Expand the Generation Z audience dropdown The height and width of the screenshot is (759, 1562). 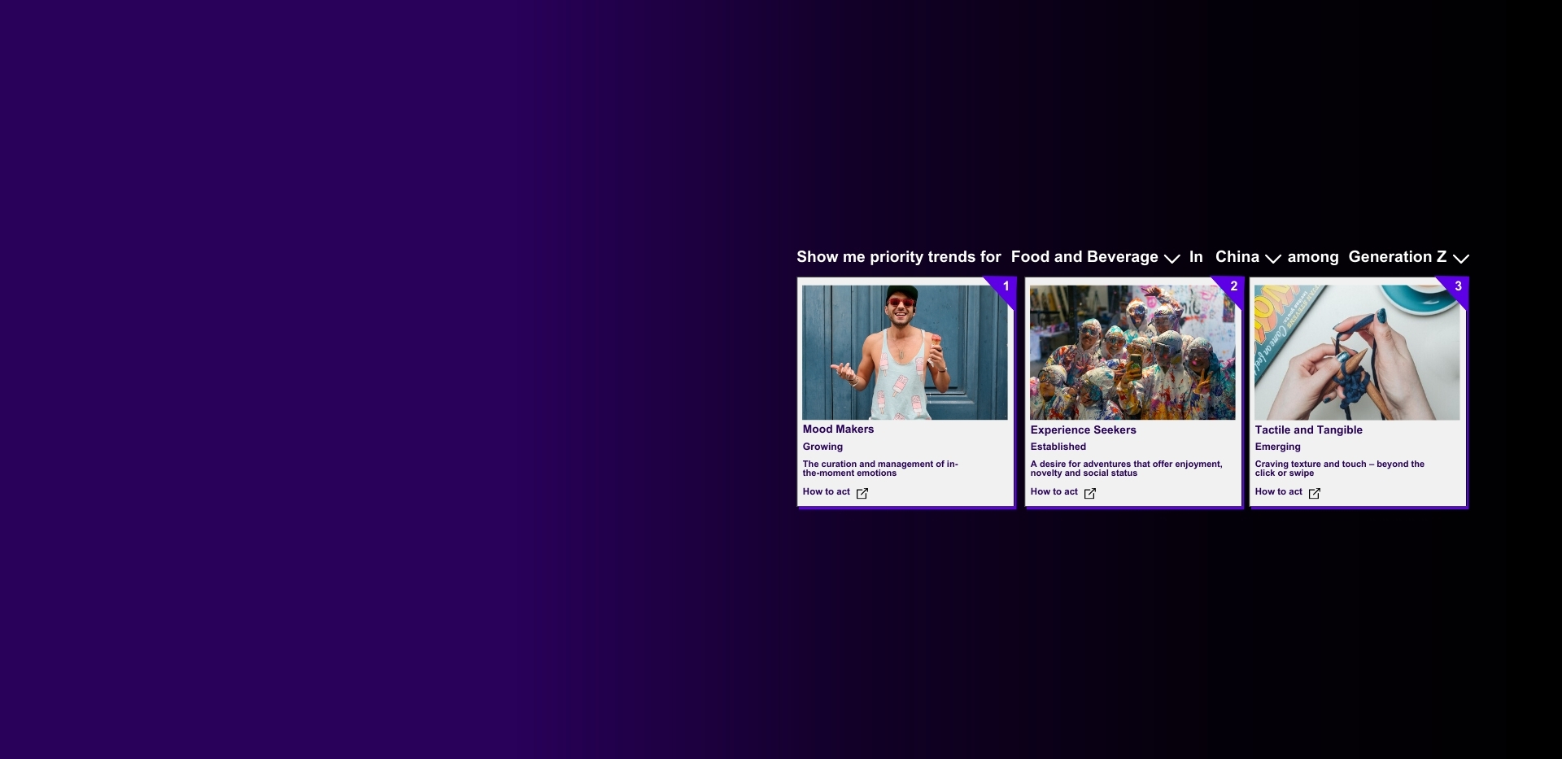[x=1397, y=257]
